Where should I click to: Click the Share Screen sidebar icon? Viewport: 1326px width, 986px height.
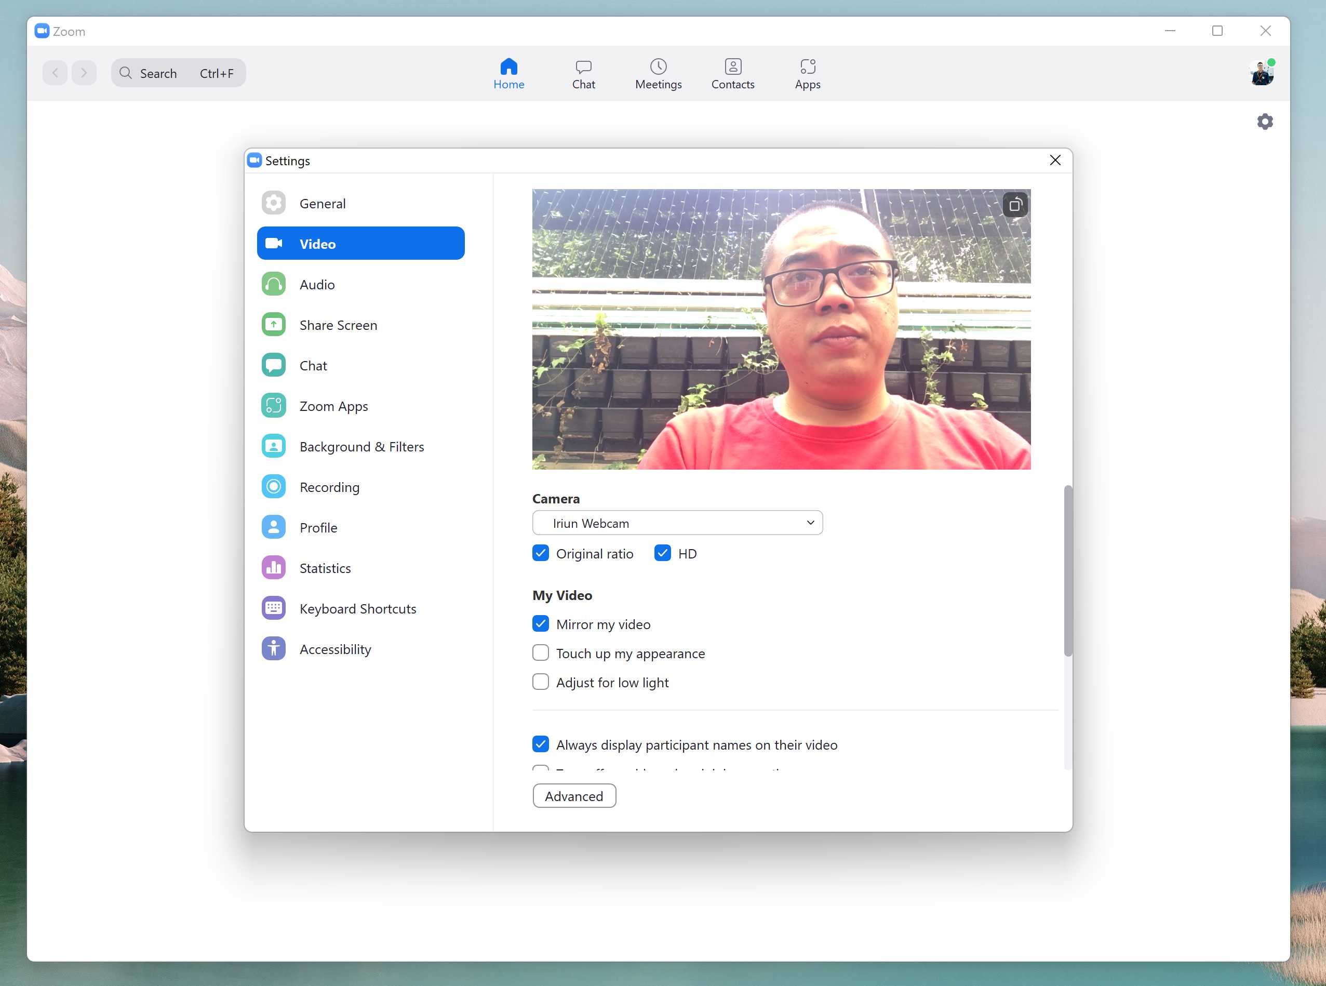pyautogui.click(x=273, y=325)
